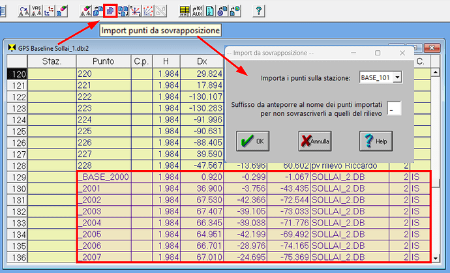The width and height of the screenshot is (450, 273).
Task: Click the eraser over tripods toolbar icon
Action: click(x=85, y=11)
